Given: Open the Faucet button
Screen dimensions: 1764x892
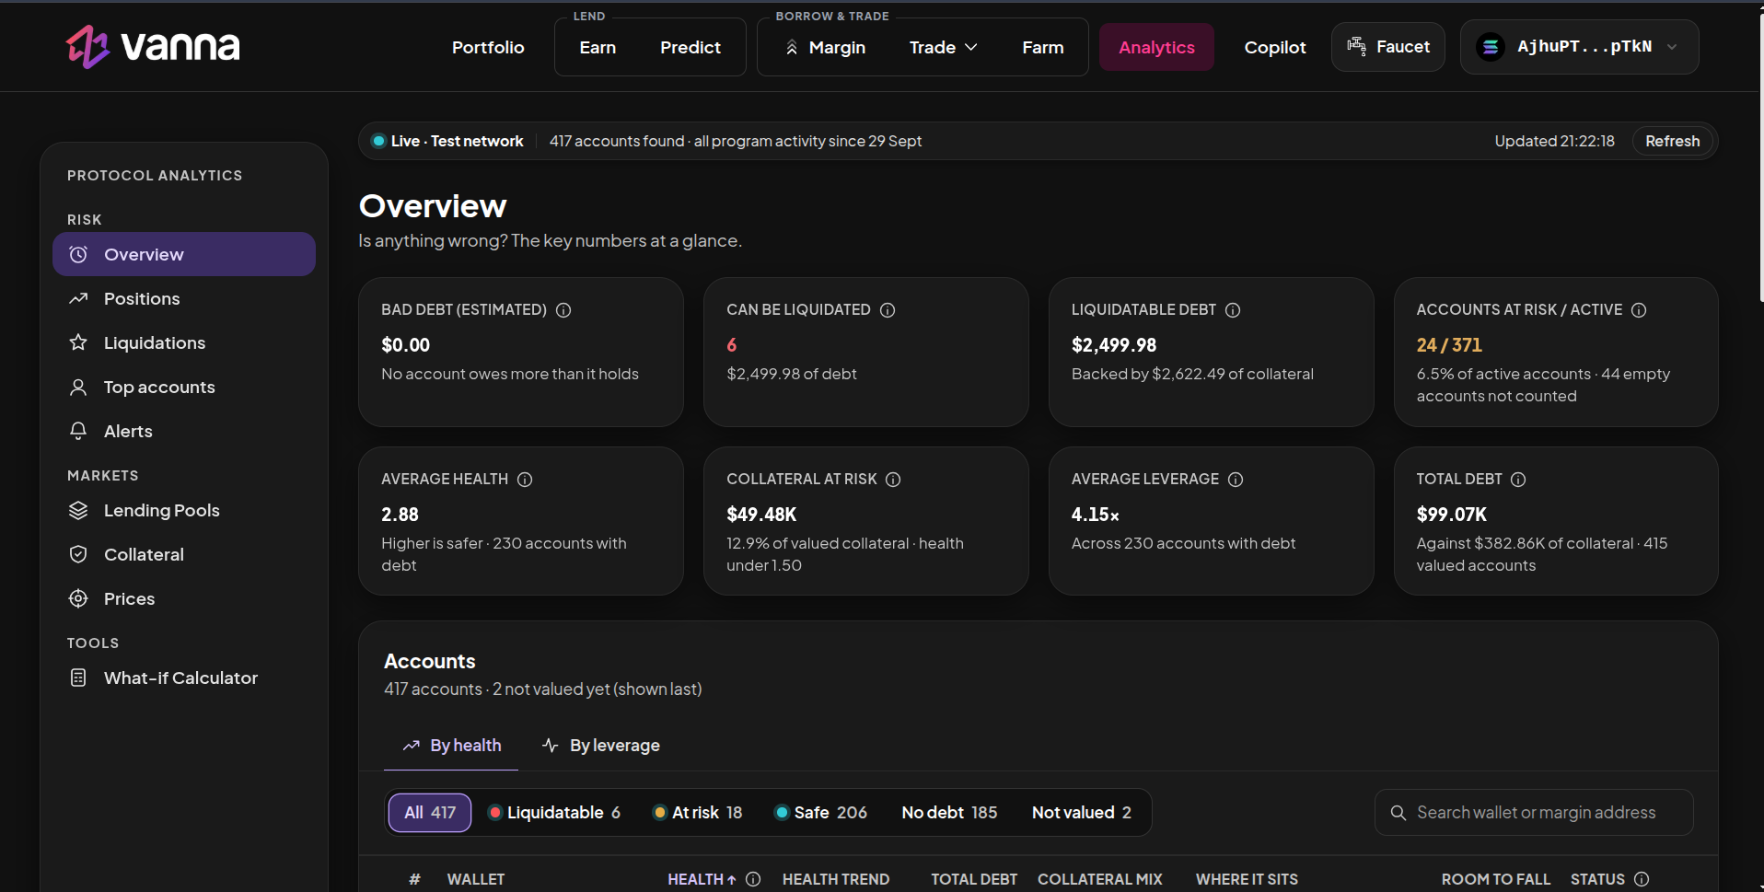Looking at the screenshot, I should click(1387, 47).
